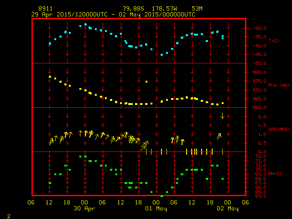Click the 960.0 pressure tick value
This screenshot has height=219, width=292.
point(259,108)
